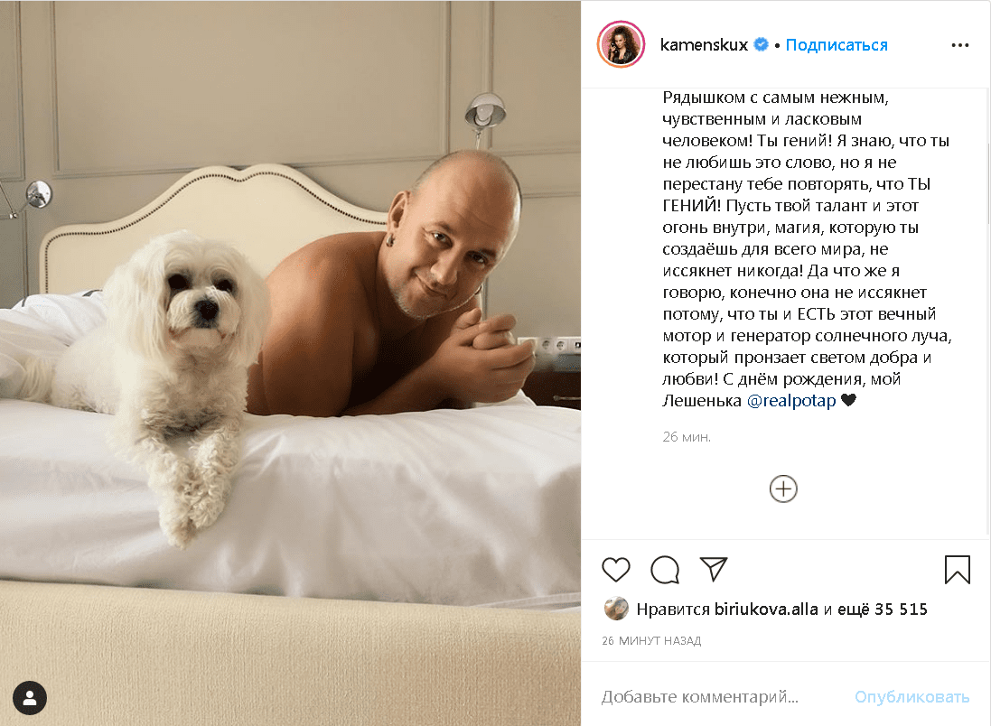This screenshot has width=991, height=726.
Task: Like the post with the heart icon
Action: (615, 569)
